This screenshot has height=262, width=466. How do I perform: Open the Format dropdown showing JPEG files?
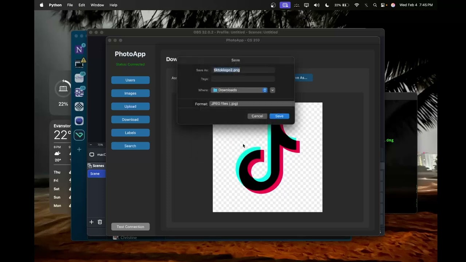click(252, 104)
